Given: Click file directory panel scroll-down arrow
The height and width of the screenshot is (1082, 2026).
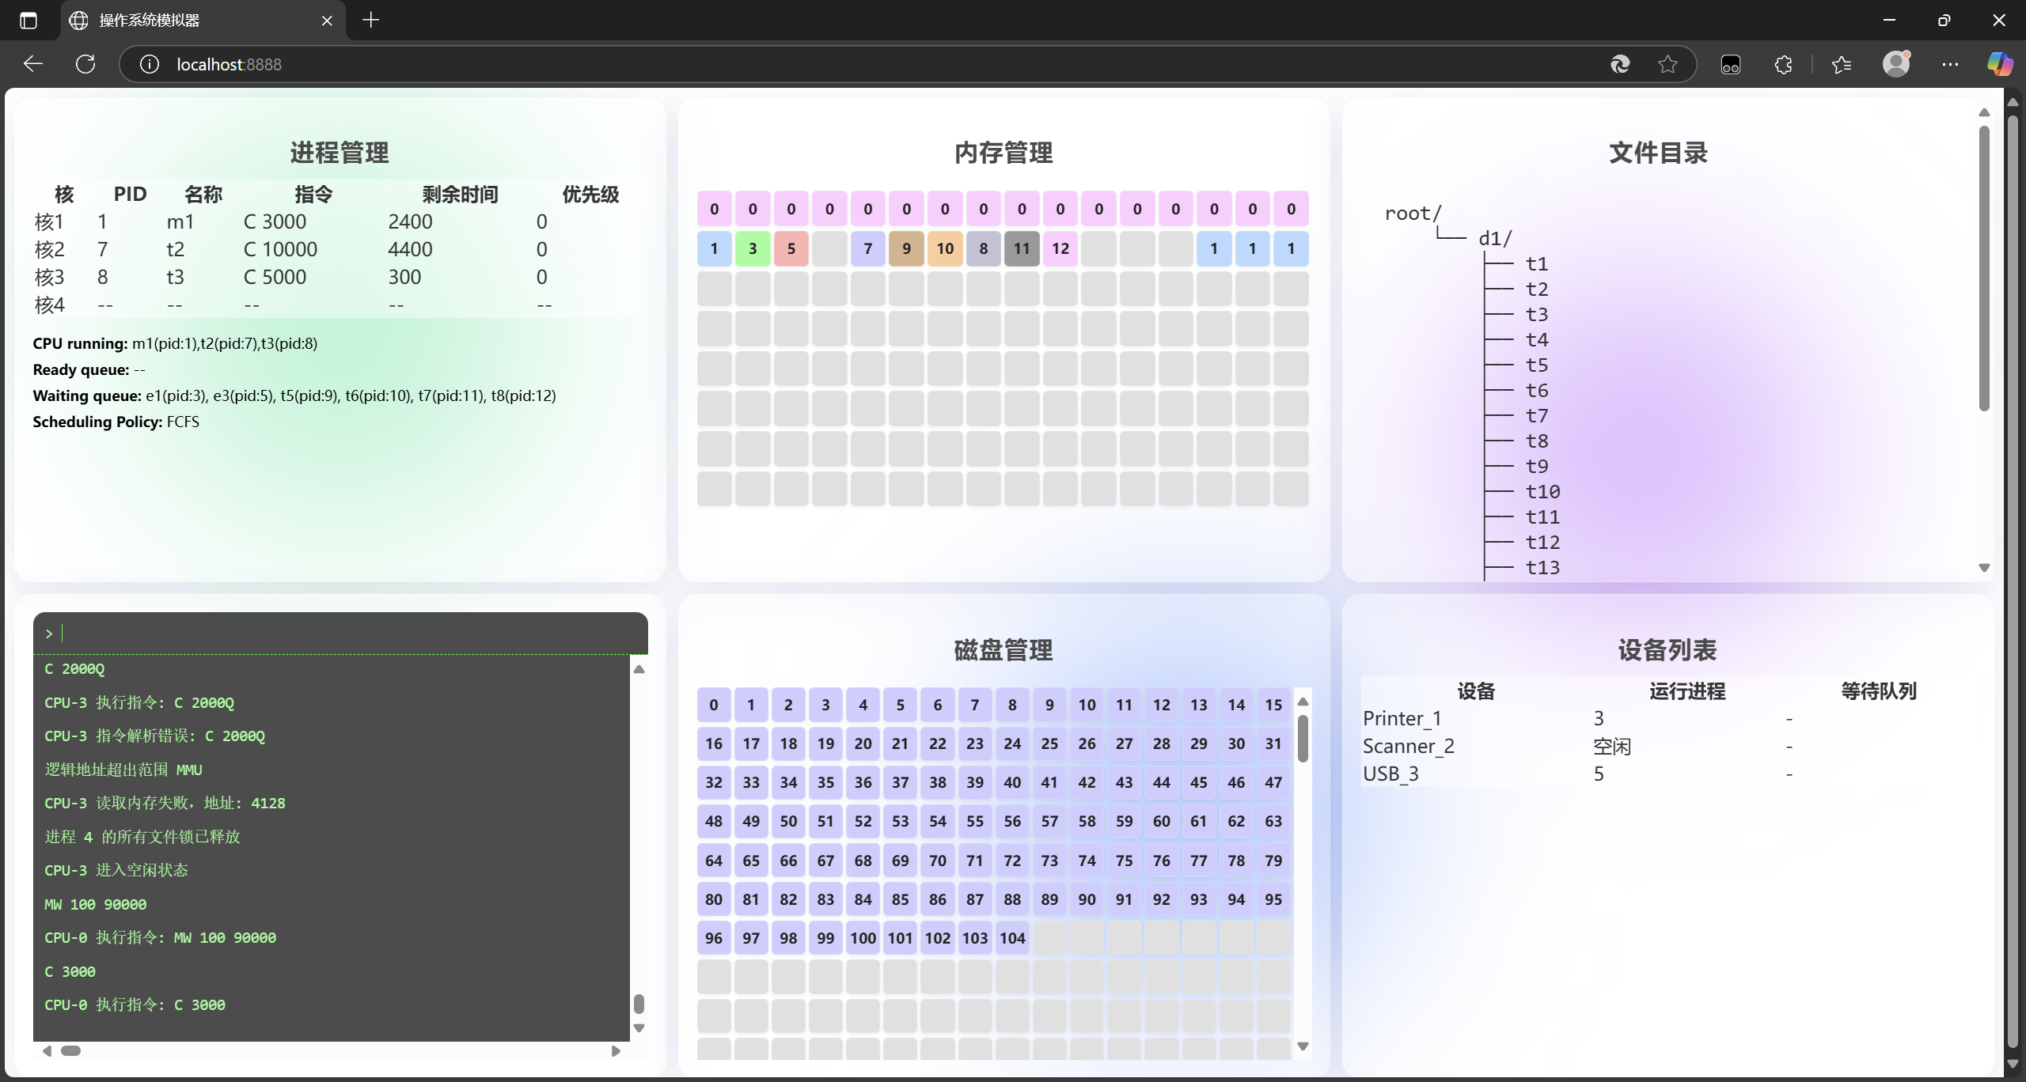Looking at the screenshot, I should (1984, 568).
